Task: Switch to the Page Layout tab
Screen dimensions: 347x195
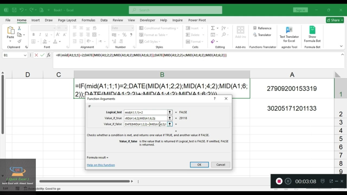Action: 67,20
